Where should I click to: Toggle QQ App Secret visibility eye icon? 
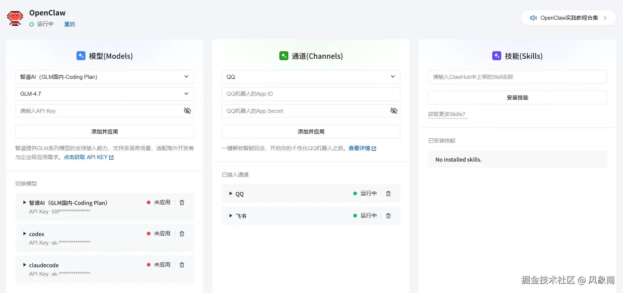pos(394,111)
